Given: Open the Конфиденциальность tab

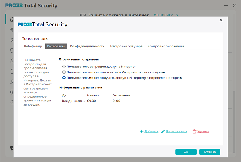Looking at the screenshot, I should 87,46.
